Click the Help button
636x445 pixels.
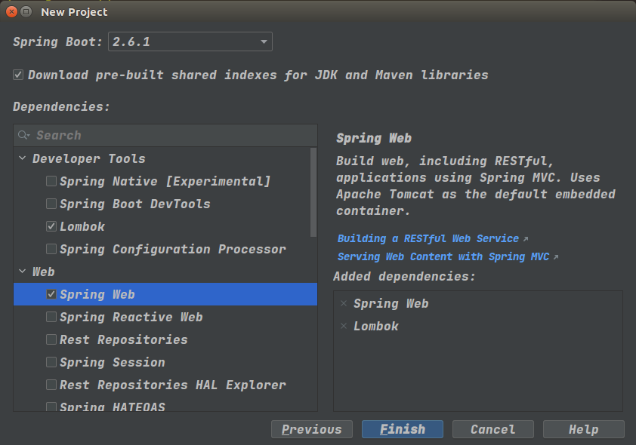583,429
